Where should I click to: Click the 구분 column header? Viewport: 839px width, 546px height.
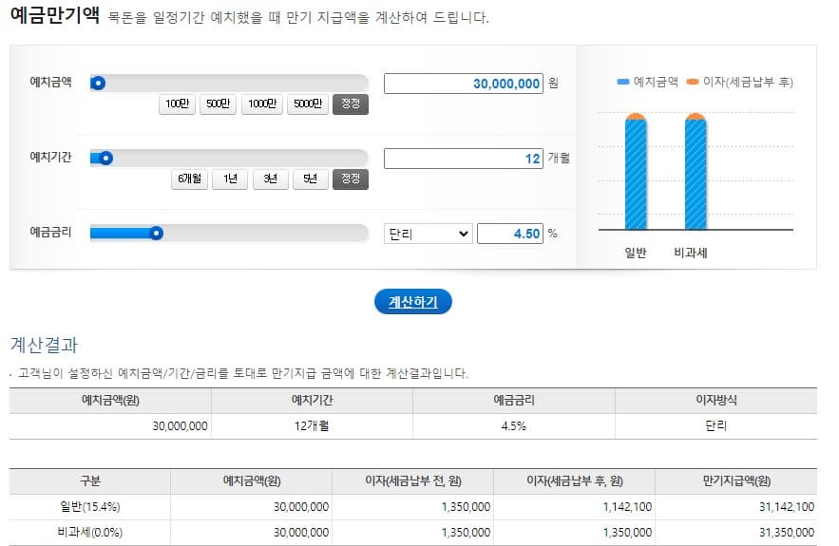(x=90, y=480)
